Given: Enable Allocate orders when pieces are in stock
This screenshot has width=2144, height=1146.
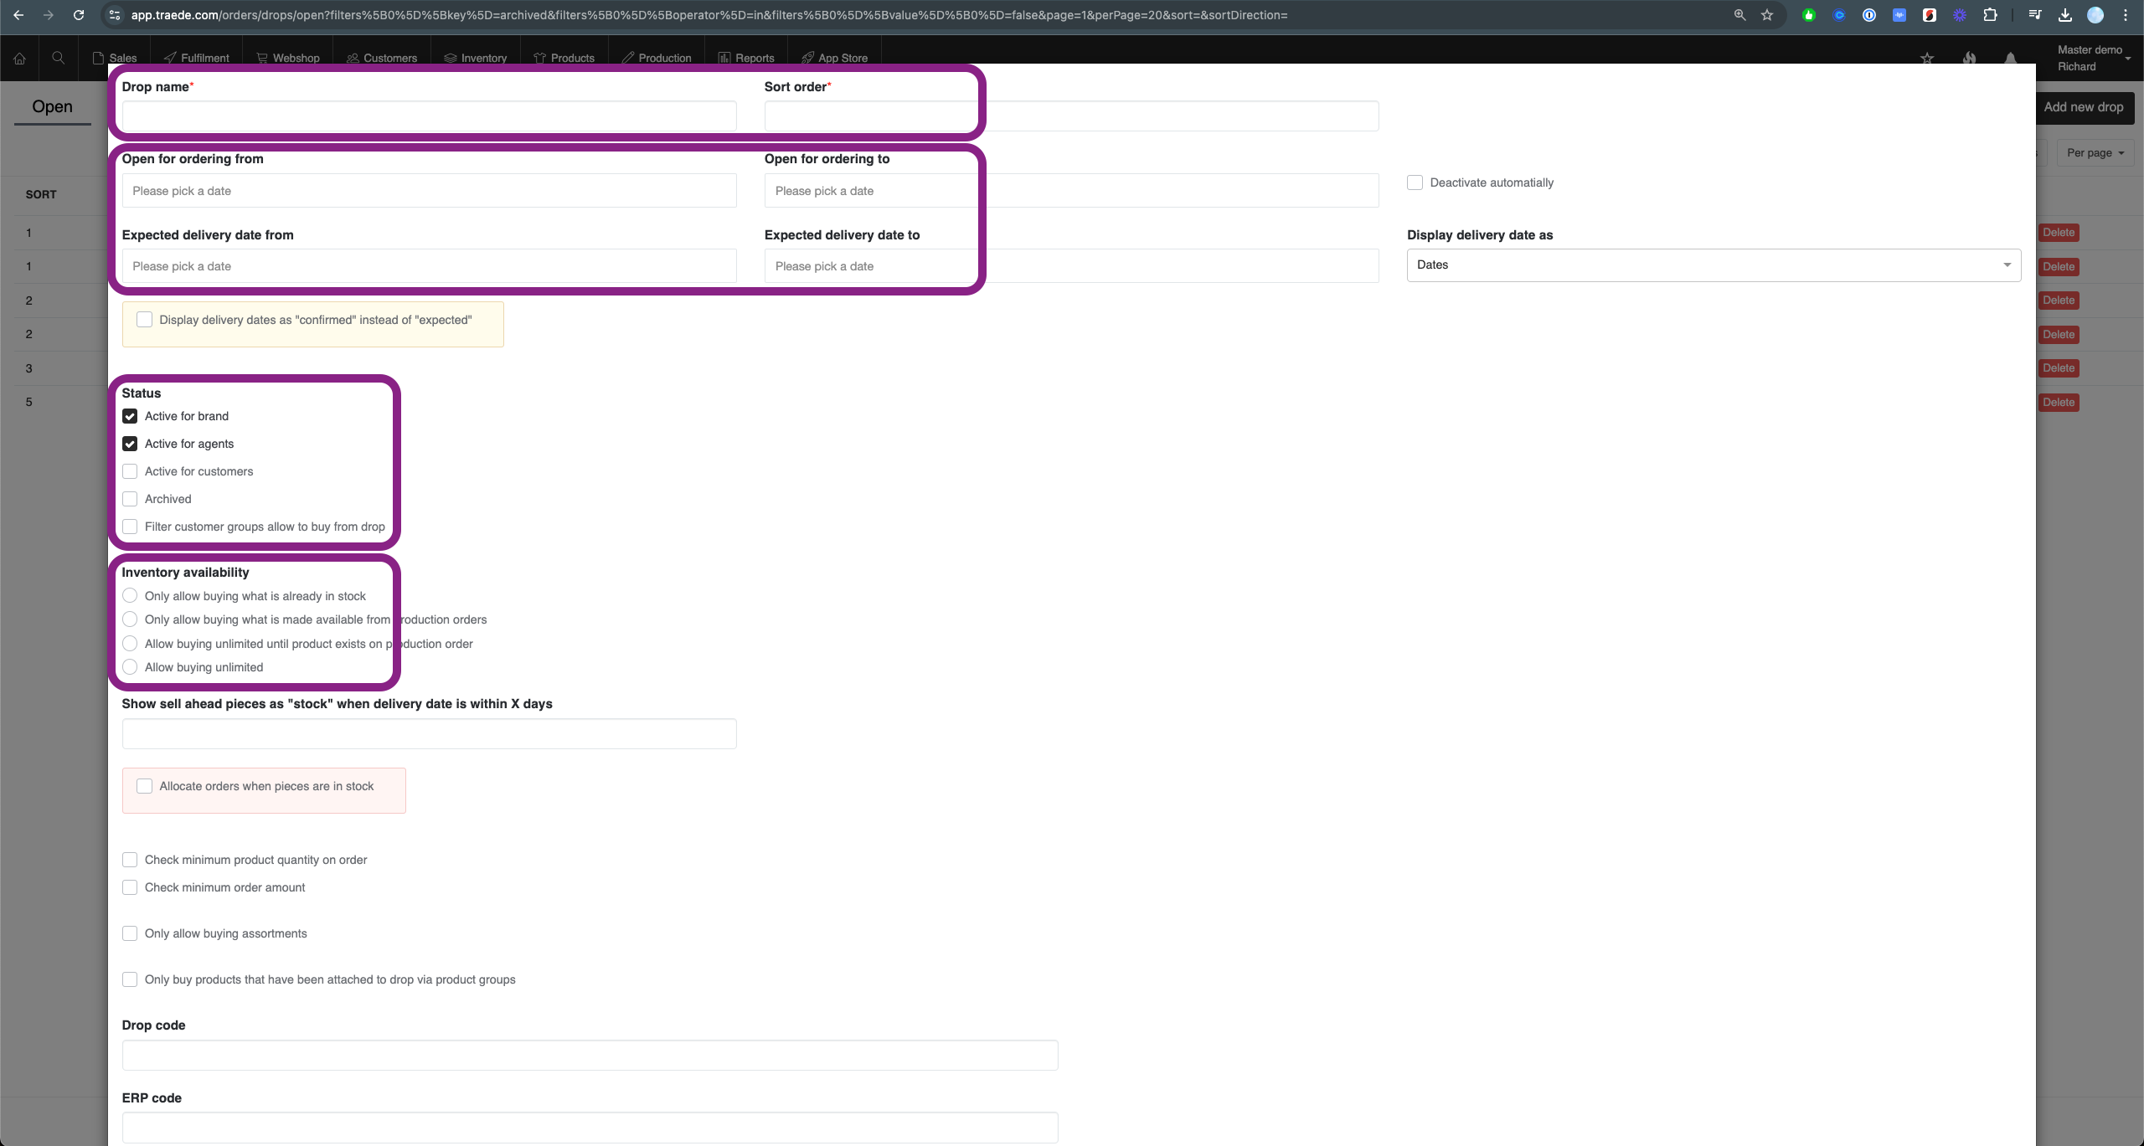Looking at the screenshot, I should point(145,786).
